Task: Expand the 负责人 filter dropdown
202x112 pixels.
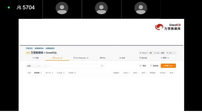Action: pyautogui.click(x=126, y=73)
